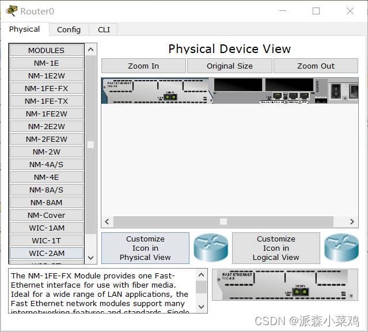
Task: Choose the NM-4A/S module
Action: click(x=47, y=164)
